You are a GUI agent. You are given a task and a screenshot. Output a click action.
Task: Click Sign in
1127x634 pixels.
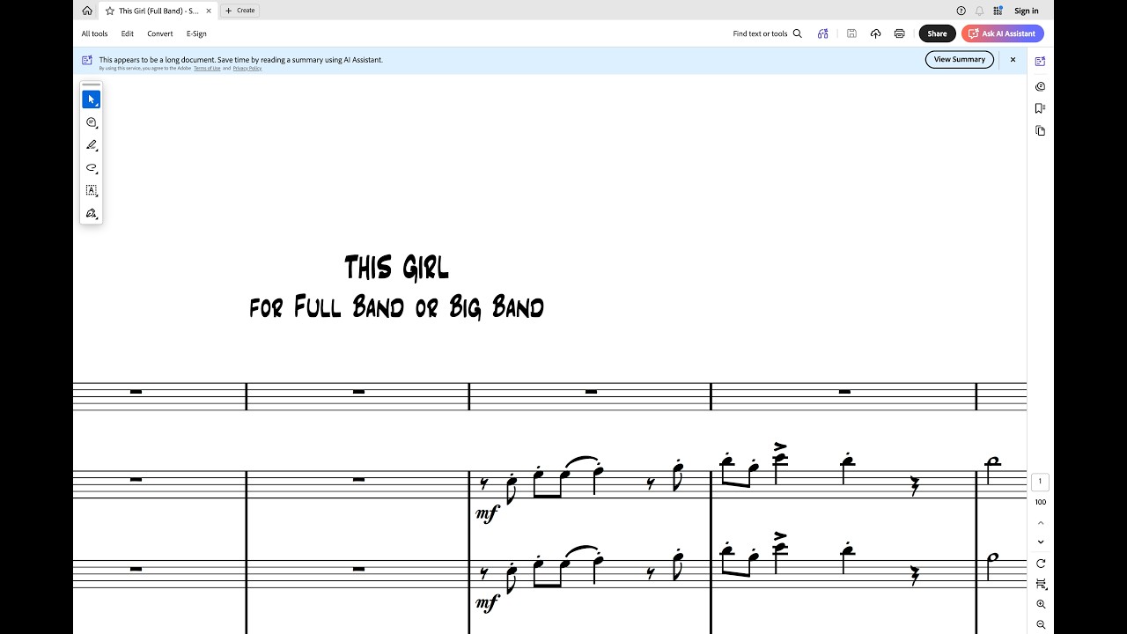[1027, 11]
